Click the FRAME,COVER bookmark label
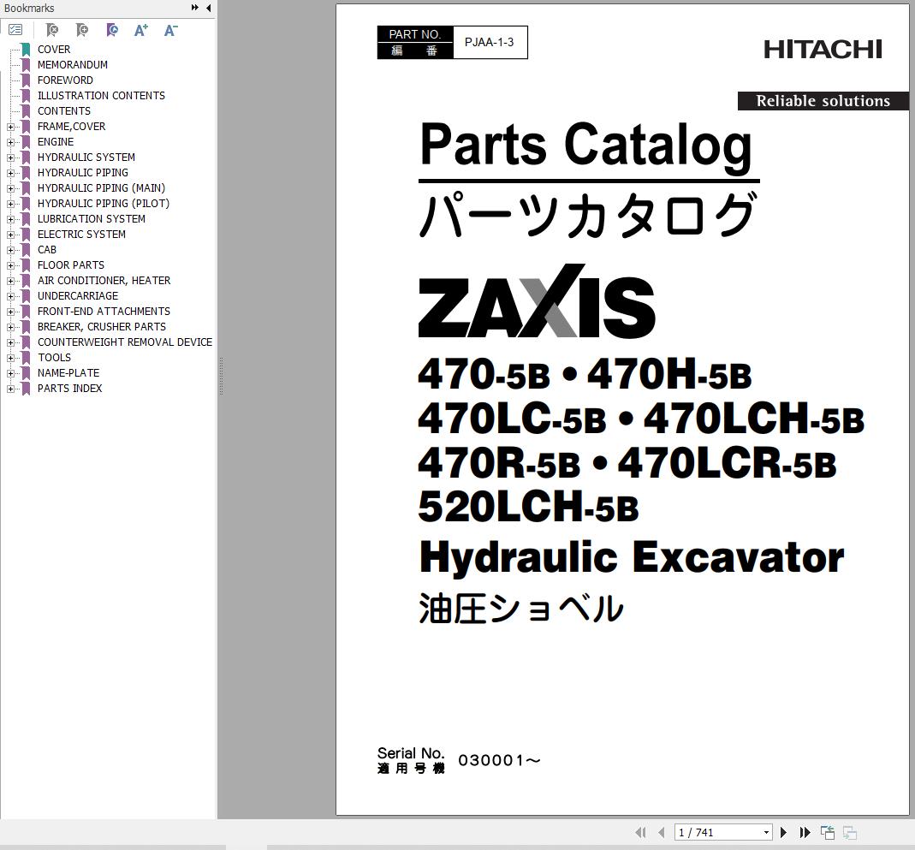This screenshot has width=915, height=850. (71, 127)
